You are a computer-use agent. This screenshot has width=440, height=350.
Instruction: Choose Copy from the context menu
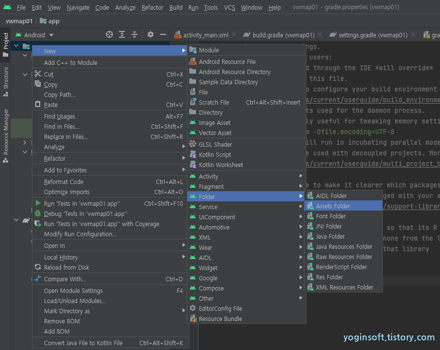(x=109, y=85)
